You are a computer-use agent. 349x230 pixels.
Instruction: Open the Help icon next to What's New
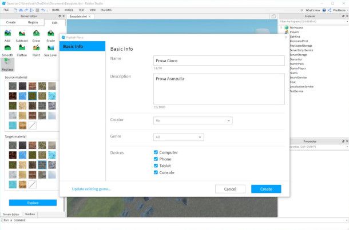[324, 10]
